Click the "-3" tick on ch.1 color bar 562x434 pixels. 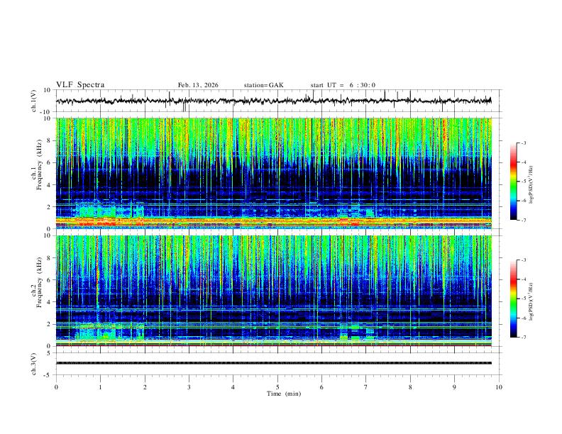pos(523,143)
